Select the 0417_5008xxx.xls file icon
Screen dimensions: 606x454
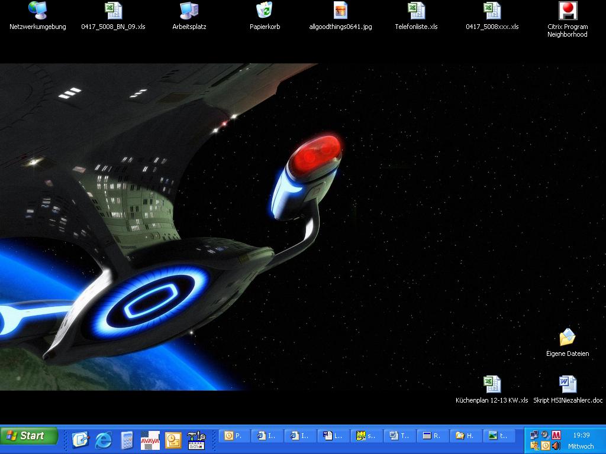pyautogui.click(x=492, y=11)
